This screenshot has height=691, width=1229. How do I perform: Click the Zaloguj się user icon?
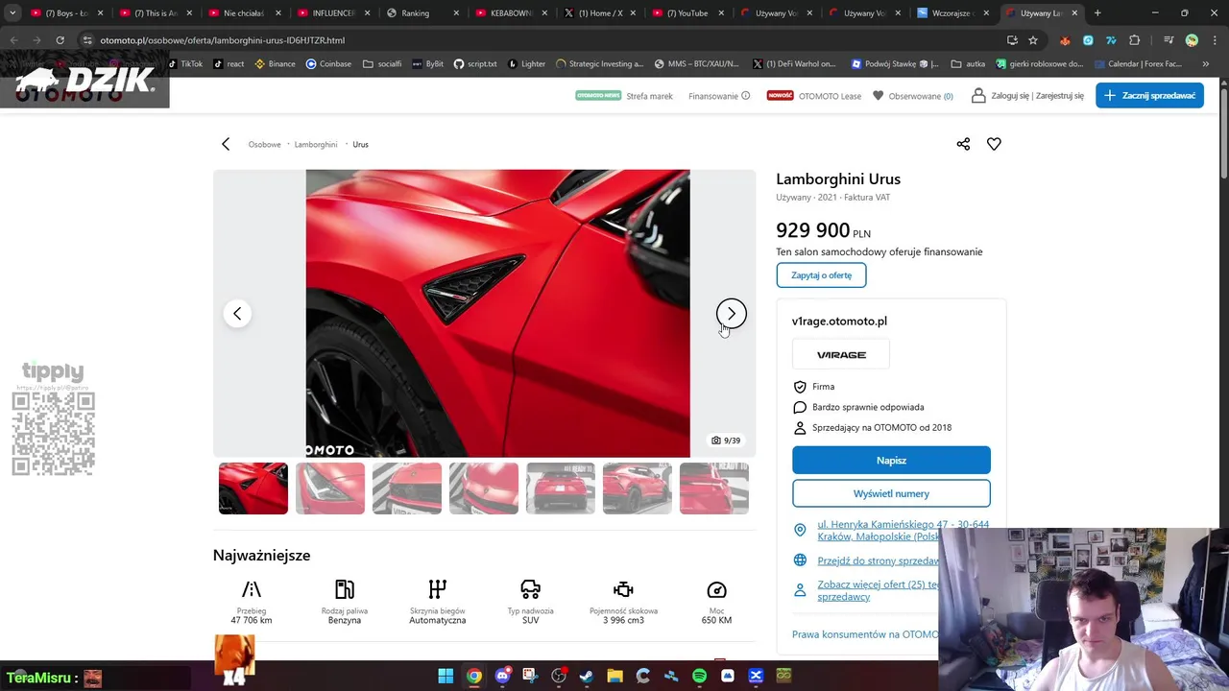tap(978, 96)
